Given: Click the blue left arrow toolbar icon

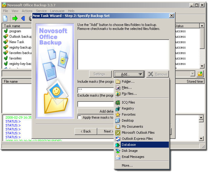Looking at the screenshot, I should click(23, 18).
